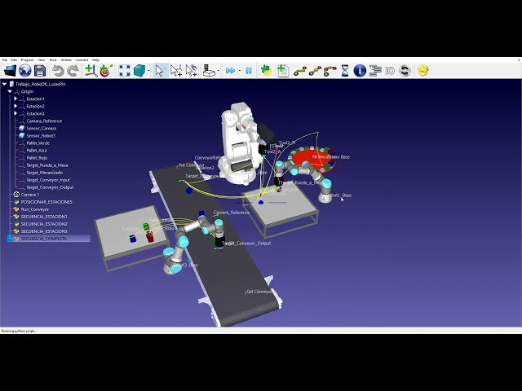Click the Check collisions icon
Viewport: 522px width, 391px height.
pos(209,71)
